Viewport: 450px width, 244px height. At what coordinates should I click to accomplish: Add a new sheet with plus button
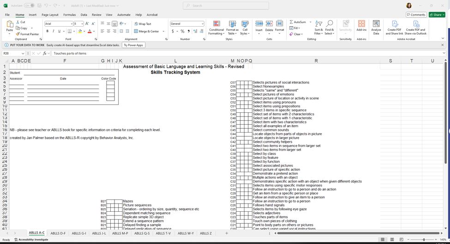click(x=227, y=233)
